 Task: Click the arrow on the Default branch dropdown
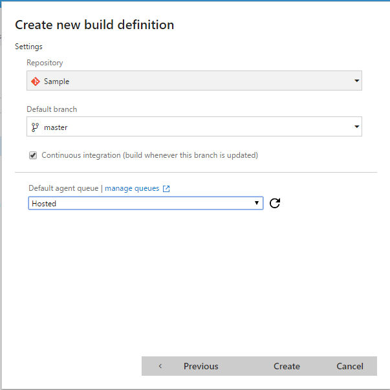point(356,127)
